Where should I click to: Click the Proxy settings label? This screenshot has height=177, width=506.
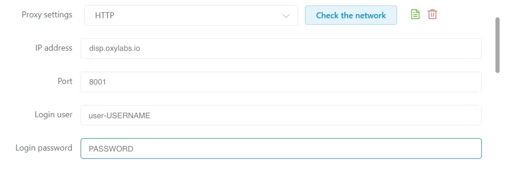point(47,15)
